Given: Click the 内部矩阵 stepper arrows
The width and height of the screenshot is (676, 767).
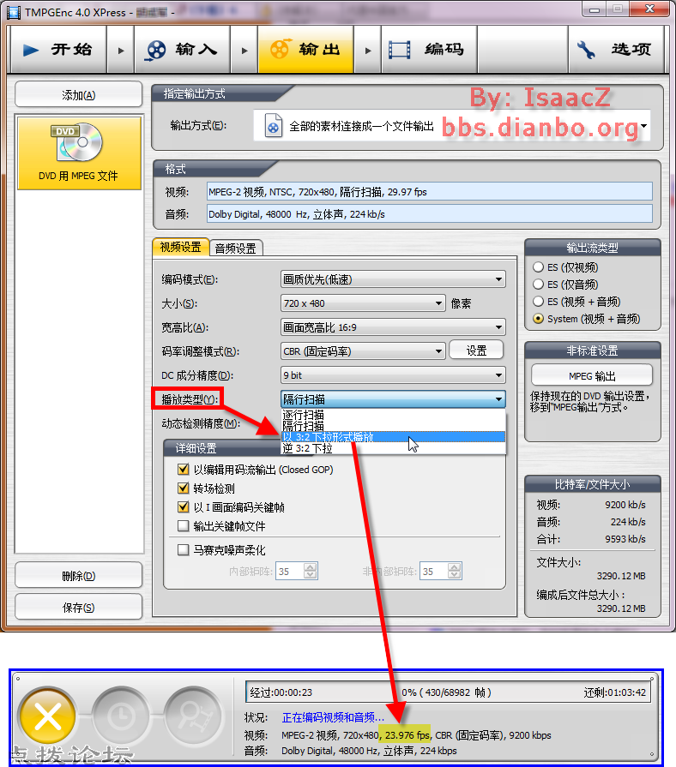Looking at the screenshot, I should 310,571.
